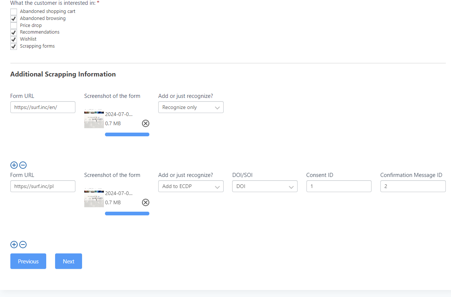This screenshot has height=297, width=451.
Task: Open the second form's screenshot thumbnail
Action: (x=94, y=198)
